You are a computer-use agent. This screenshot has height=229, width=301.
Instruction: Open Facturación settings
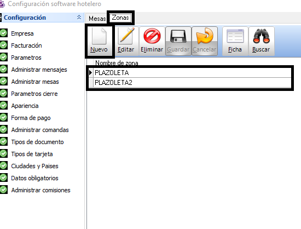[26, 45]
